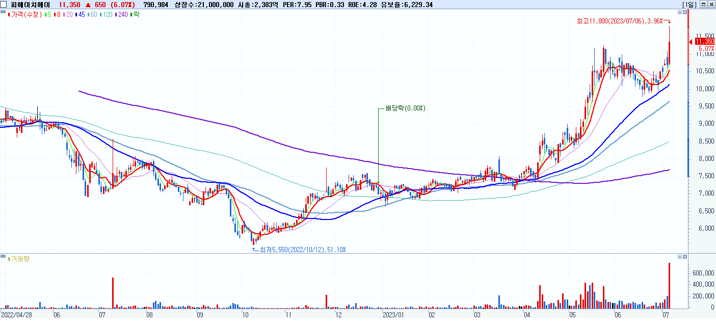
Task: Click the 최고11,800 high price annotation
Action: (x=619, y=21)
